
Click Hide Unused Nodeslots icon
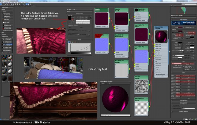tap(13, 4)
